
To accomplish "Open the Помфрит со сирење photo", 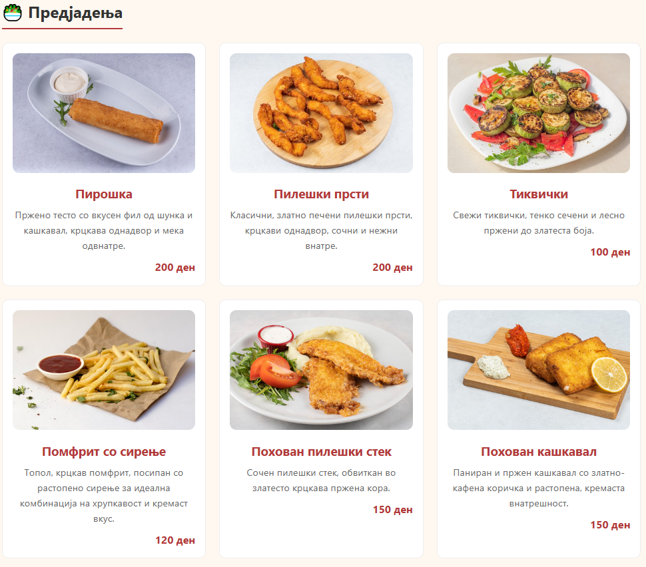I will coord(104,370).
